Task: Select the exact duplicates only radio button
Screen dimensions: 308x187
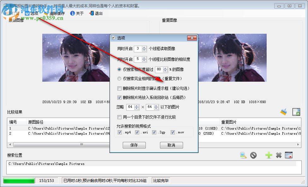Action: tap(119, 79)
